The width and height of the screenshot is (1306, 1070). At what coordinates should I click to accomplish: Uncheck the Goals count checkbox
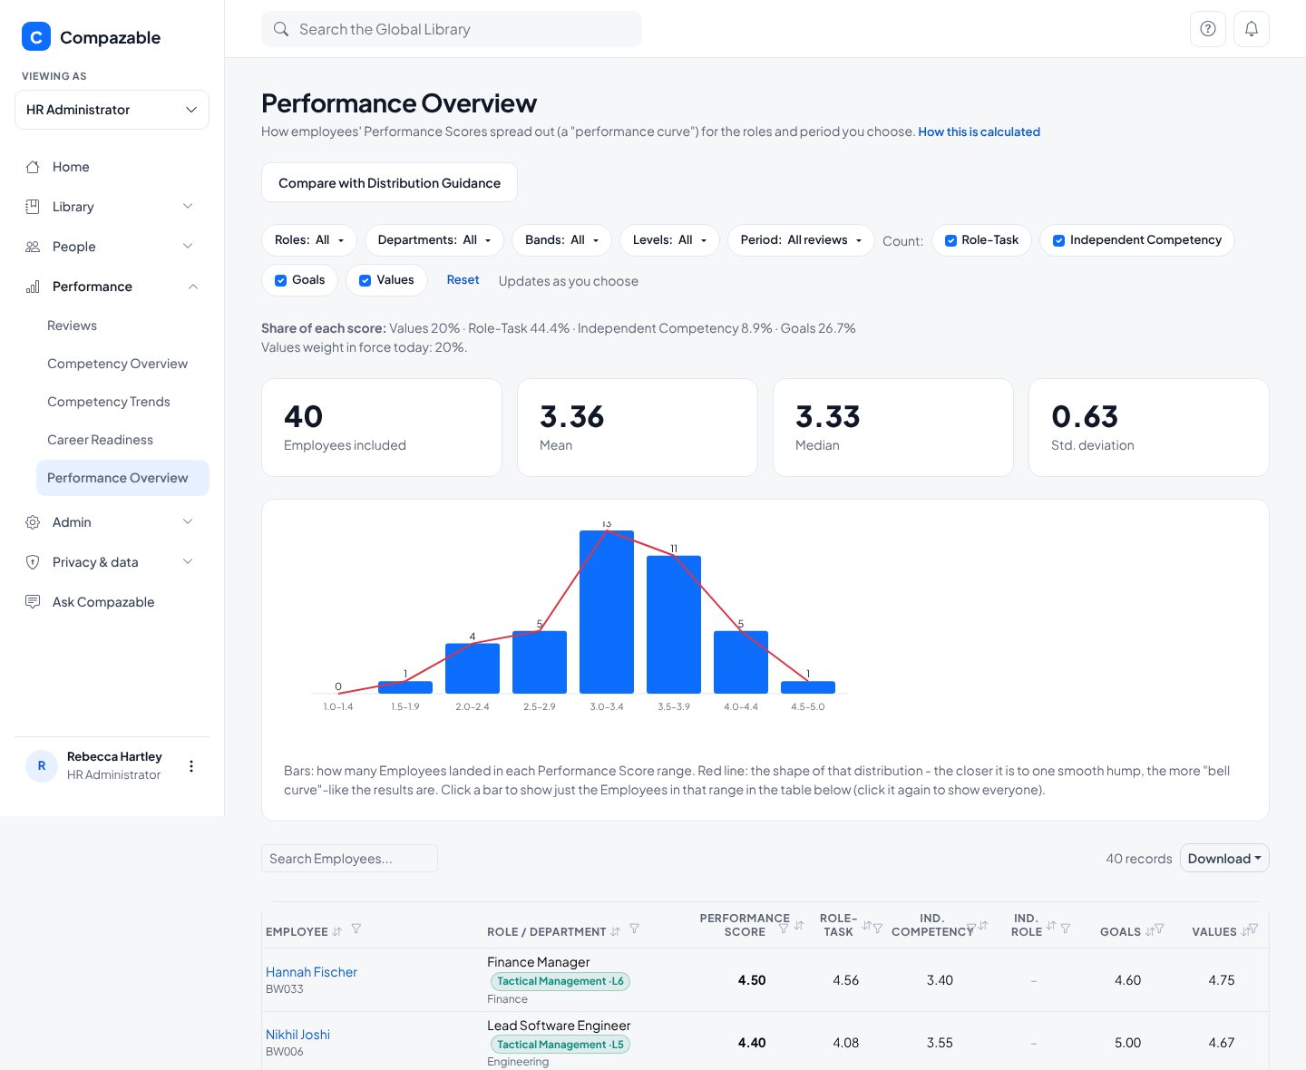(281, 280)
